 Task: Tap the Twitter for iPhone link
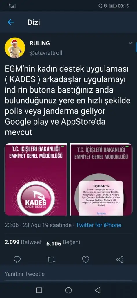(x=98, y=225)
